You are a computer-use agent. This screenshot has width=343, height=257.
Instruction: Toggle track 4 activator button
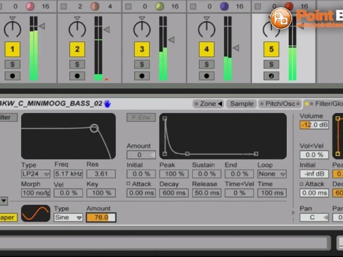(x=207, y=49)
